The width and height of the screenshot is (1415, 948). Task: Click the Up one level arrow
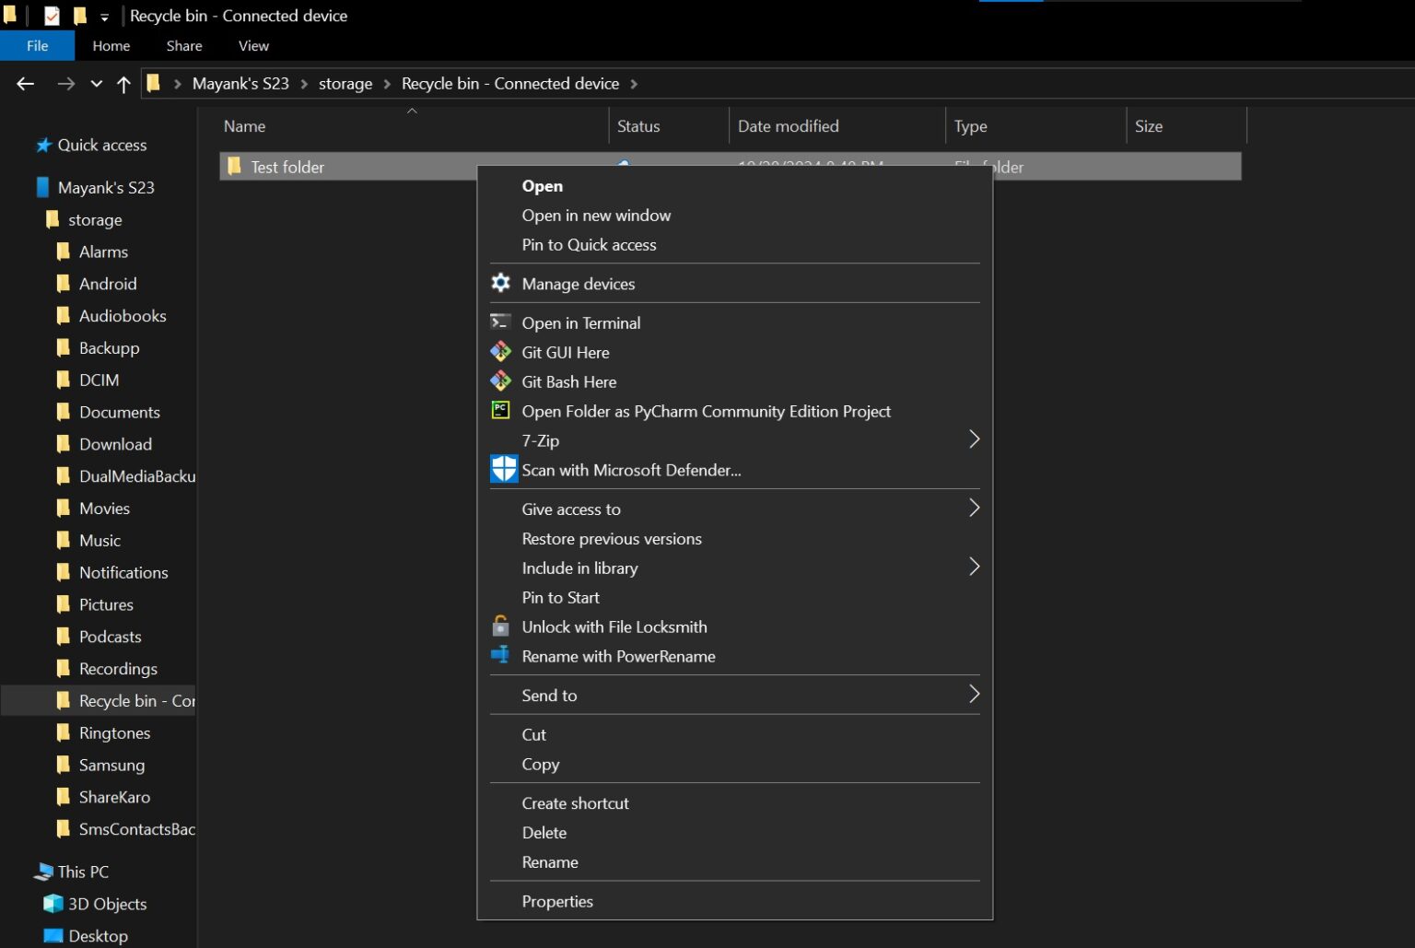[x=123, y=83]
